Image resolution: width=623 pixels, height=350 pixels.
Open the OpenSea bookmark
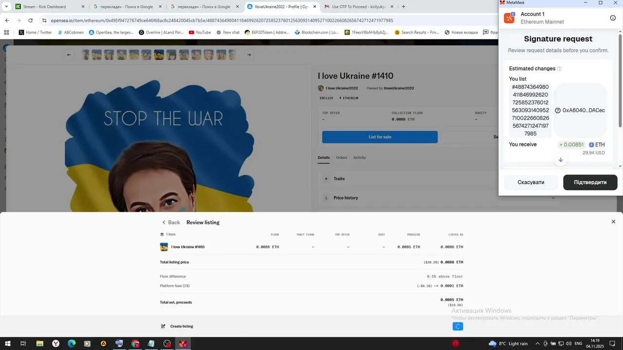click(111, 33)
